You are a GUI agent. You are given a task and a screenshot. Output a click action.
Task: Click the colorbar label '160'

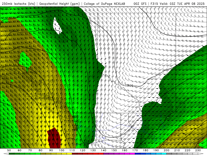[124, 150]
